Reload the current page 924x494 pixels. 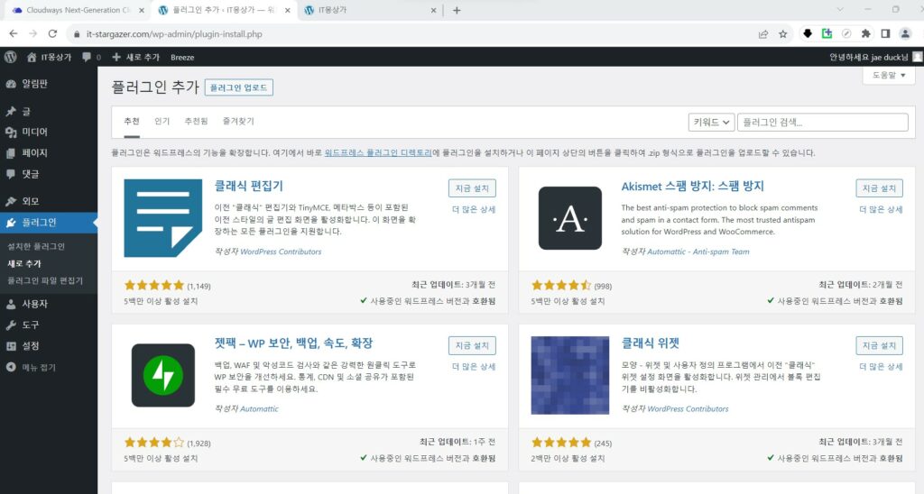click(x=52, y=34)
